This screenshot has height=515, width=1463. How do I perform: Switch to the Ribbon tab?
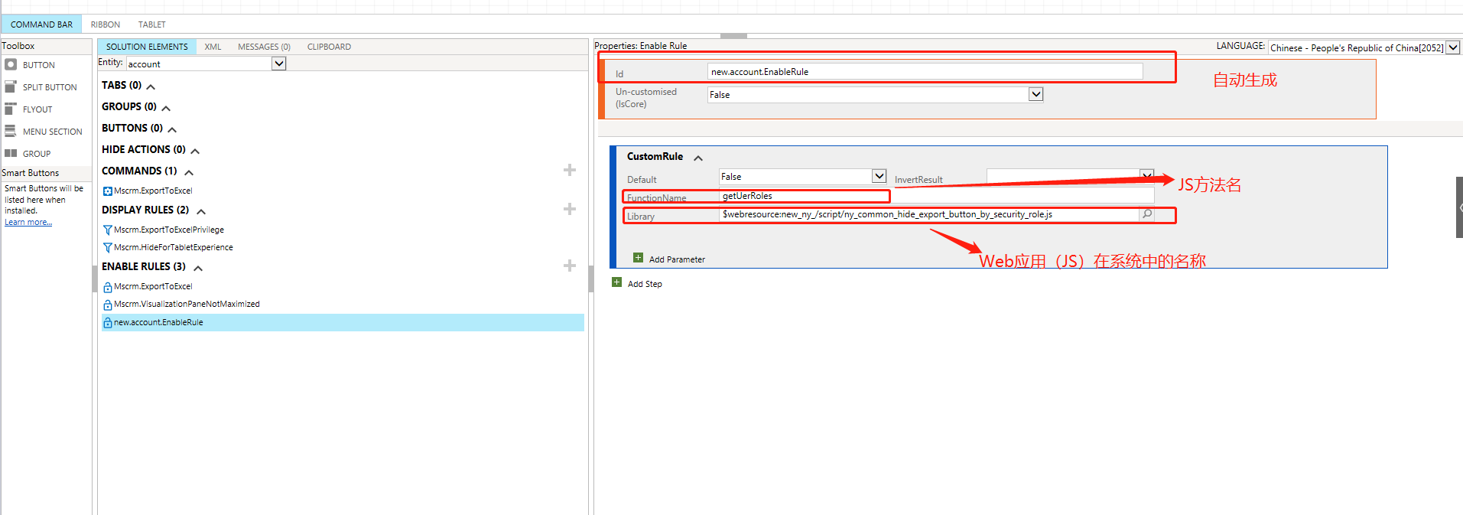point(106,24)
